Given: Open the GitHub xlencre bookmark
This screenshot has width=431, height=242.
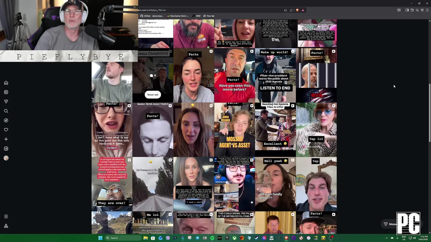Looking at the screenshot, I should 152,16.
